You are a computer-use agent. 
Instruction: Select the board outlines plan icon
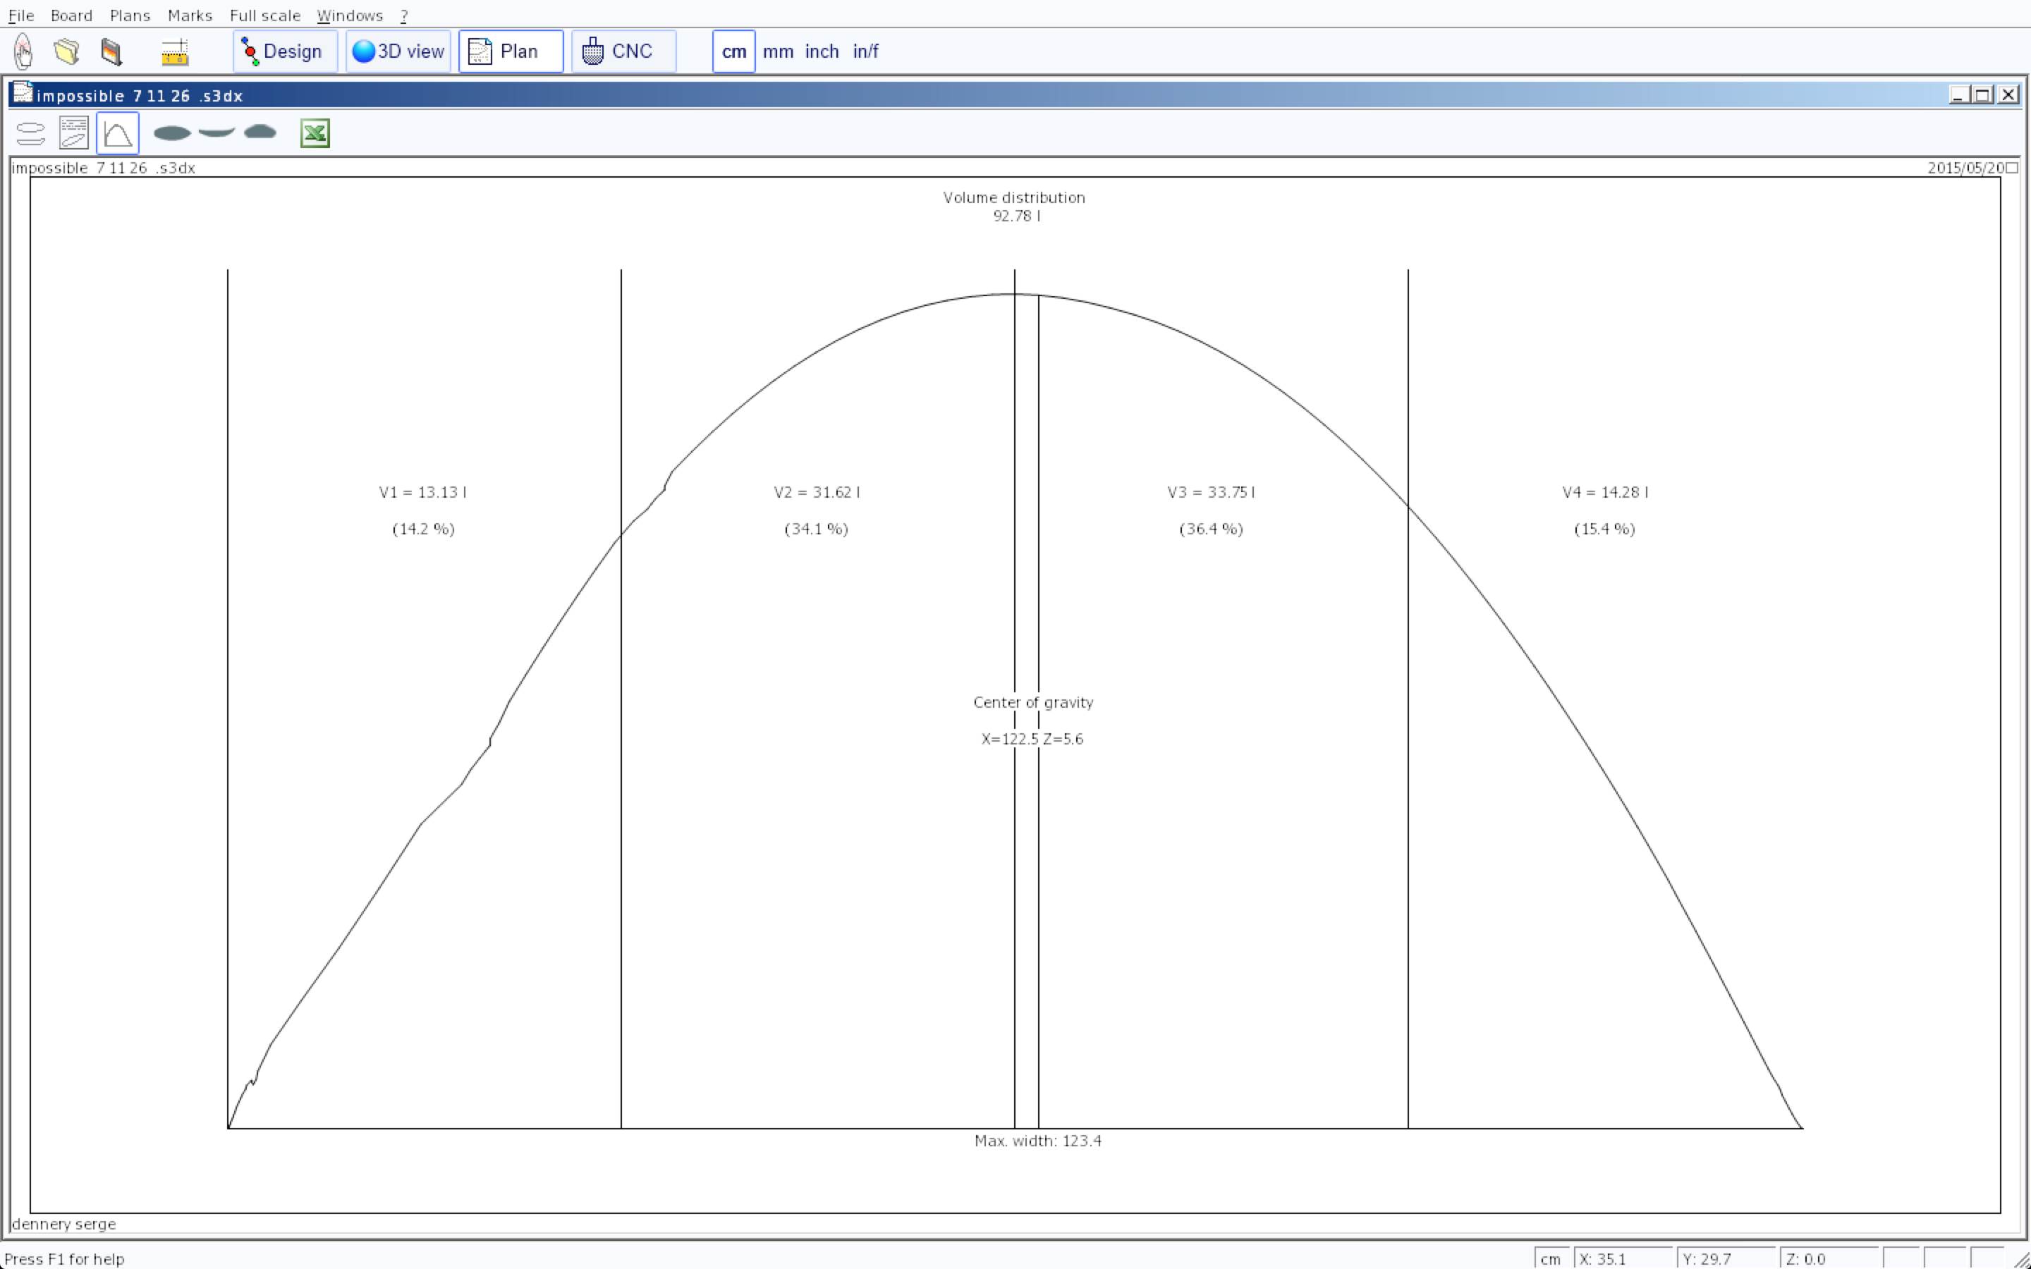click(31, 133)
